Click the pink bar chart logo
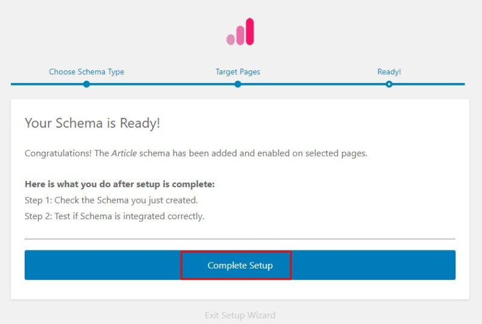 (x=240, y=32)
